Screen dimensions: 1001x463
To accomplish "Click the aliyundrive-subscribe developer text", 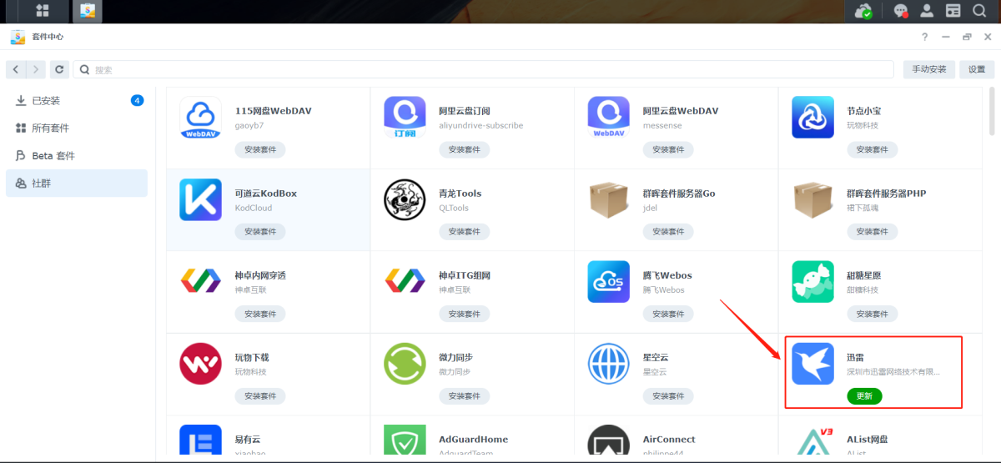I will coord(481,125).
